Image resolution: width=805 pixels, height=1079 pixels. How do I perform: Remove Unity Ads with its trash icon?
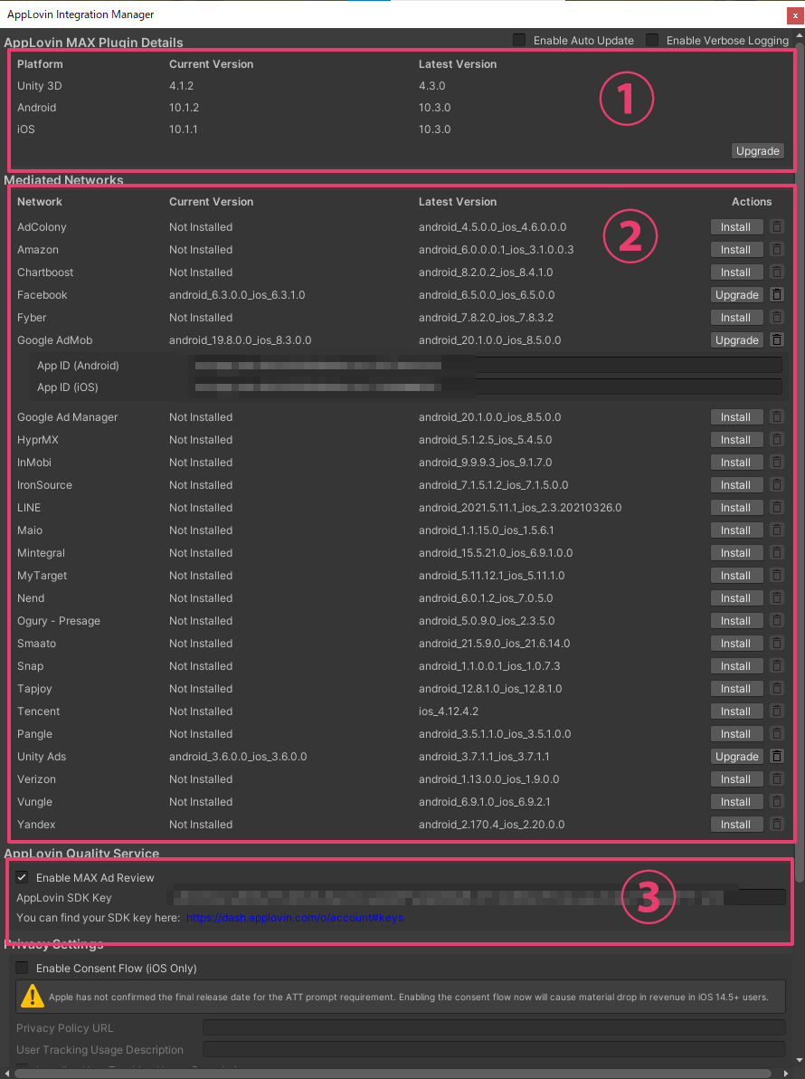(776, 757)
